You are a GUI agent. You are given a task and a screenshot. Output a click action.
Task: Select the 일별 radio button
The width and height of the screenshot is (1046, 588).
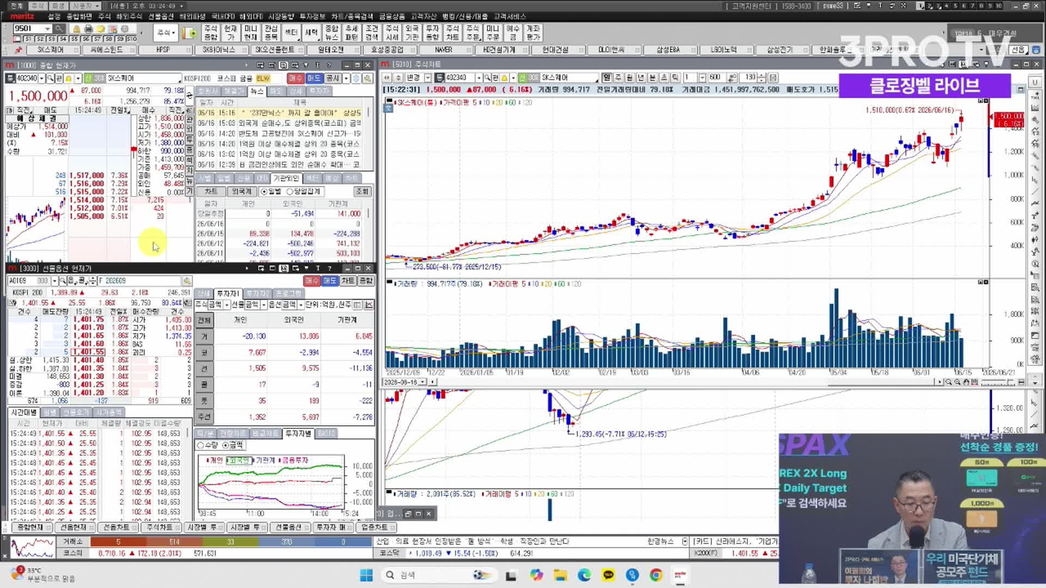(x=264, y=192)
